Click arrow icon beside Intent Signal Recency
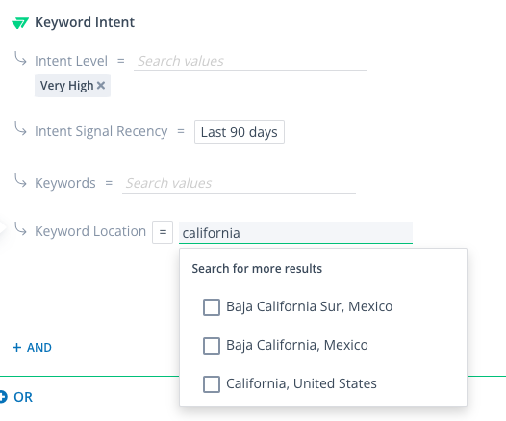Image resolution: width=506 pixels, height=421 pixels. coord(20,129)
